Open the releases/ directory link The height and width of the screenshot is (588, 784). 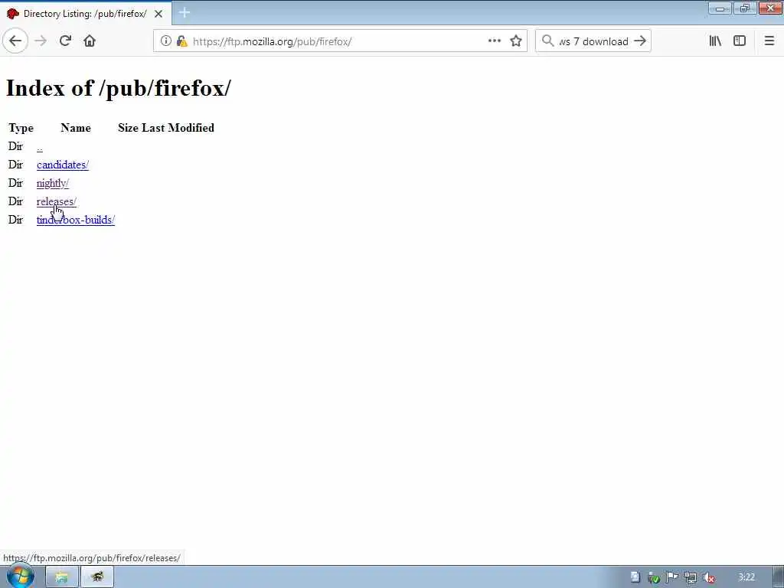click(57, 201)
